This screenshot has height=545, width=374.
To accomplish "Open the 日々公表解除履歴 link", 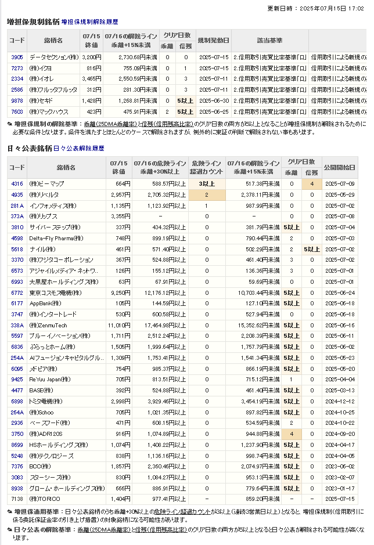I will [78, 149].
